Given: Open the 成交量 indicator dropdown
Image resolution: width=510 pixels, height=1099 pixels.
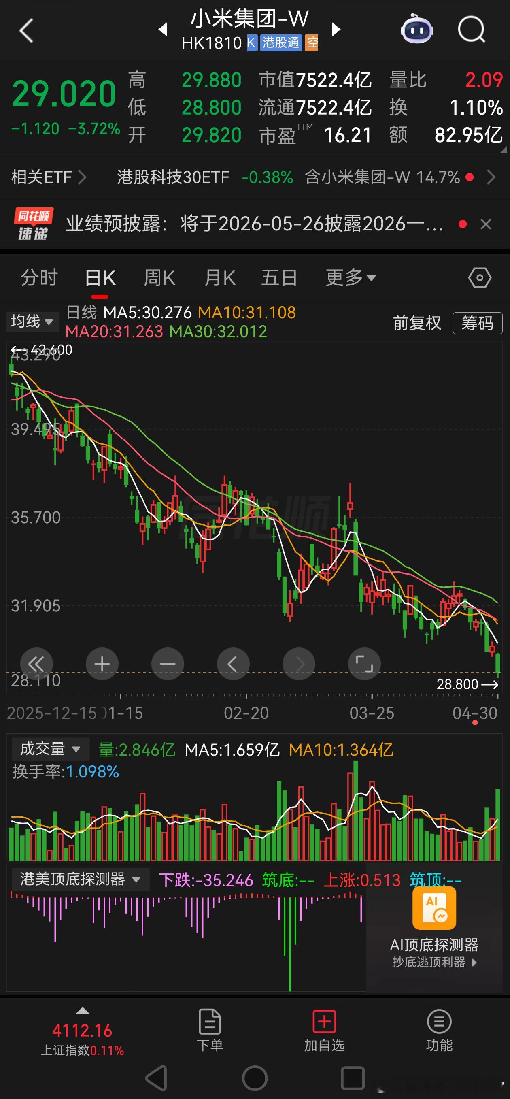Looking at the screenshot, I should 50,749.
